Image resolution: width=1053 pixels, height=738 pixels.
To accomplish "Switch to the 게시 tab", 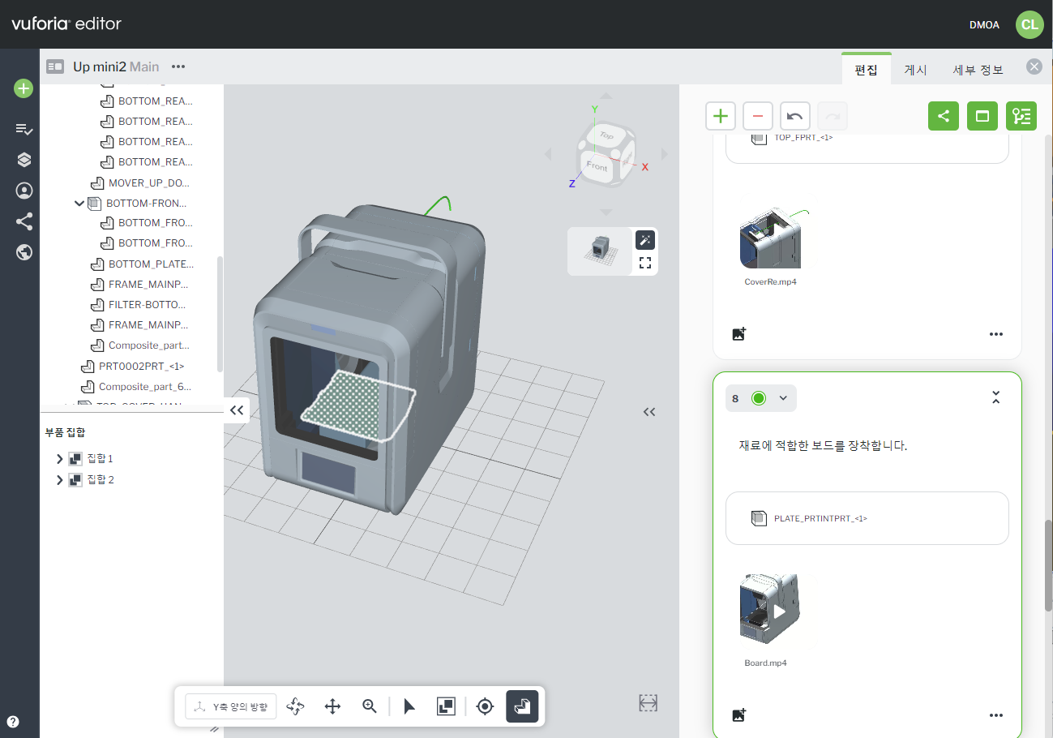I will (x=915, y=70).
